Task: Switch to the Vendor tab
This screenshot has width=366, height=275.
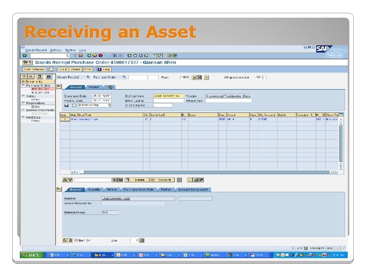Action: (x=94, y=87)
